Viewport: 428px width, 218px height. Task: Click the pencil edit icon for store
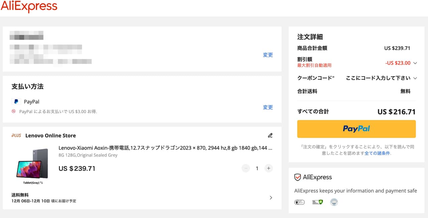coord(270,136)
